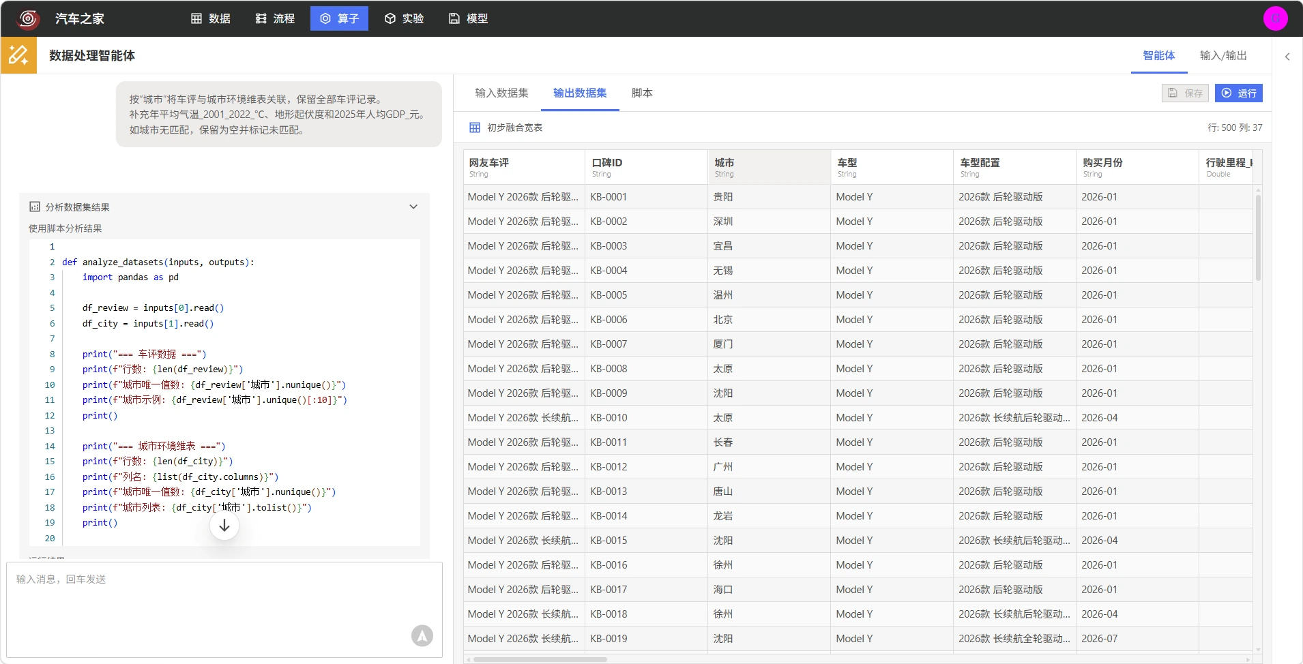The width and height of the screenshot is (1303, 664).
Task: Open the 输入数据集 tab
Action: pyautogui.click(x=501, y=93)
